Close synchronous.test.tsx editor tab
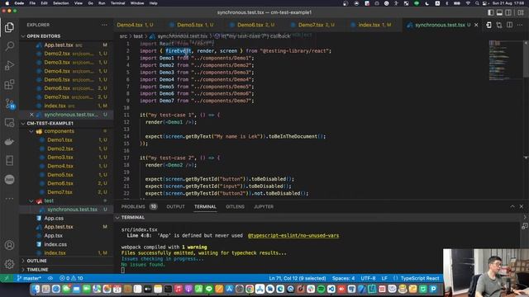Screen dimensions: 529x297 (x=476, y=25)
